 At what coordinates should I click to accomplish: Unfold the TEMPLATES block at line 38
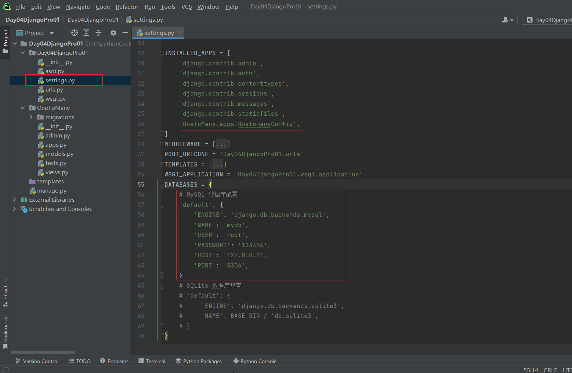pyautogui.click(x=162, y=164)
